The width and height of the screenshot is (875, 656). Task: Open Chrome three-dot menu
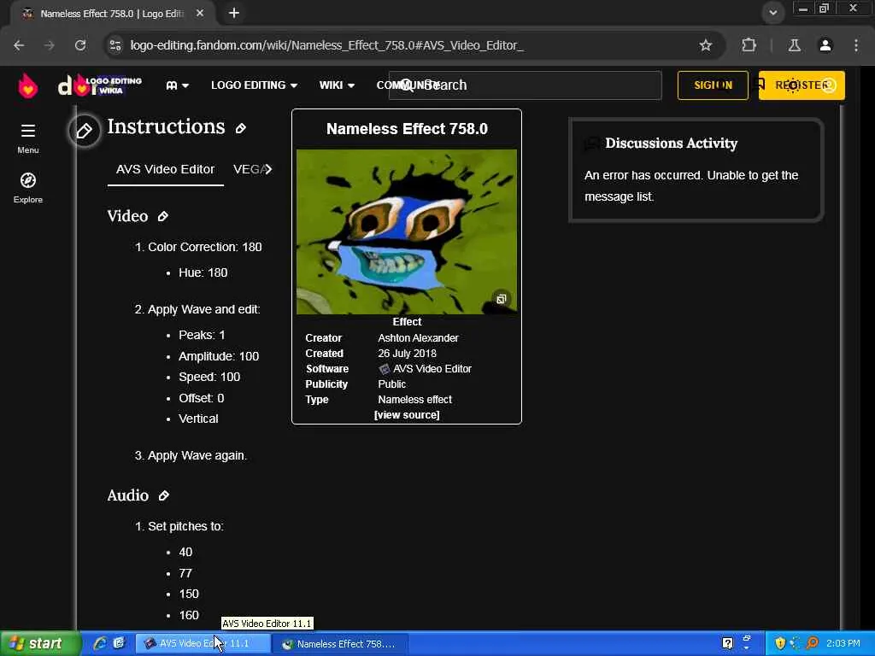856,45
